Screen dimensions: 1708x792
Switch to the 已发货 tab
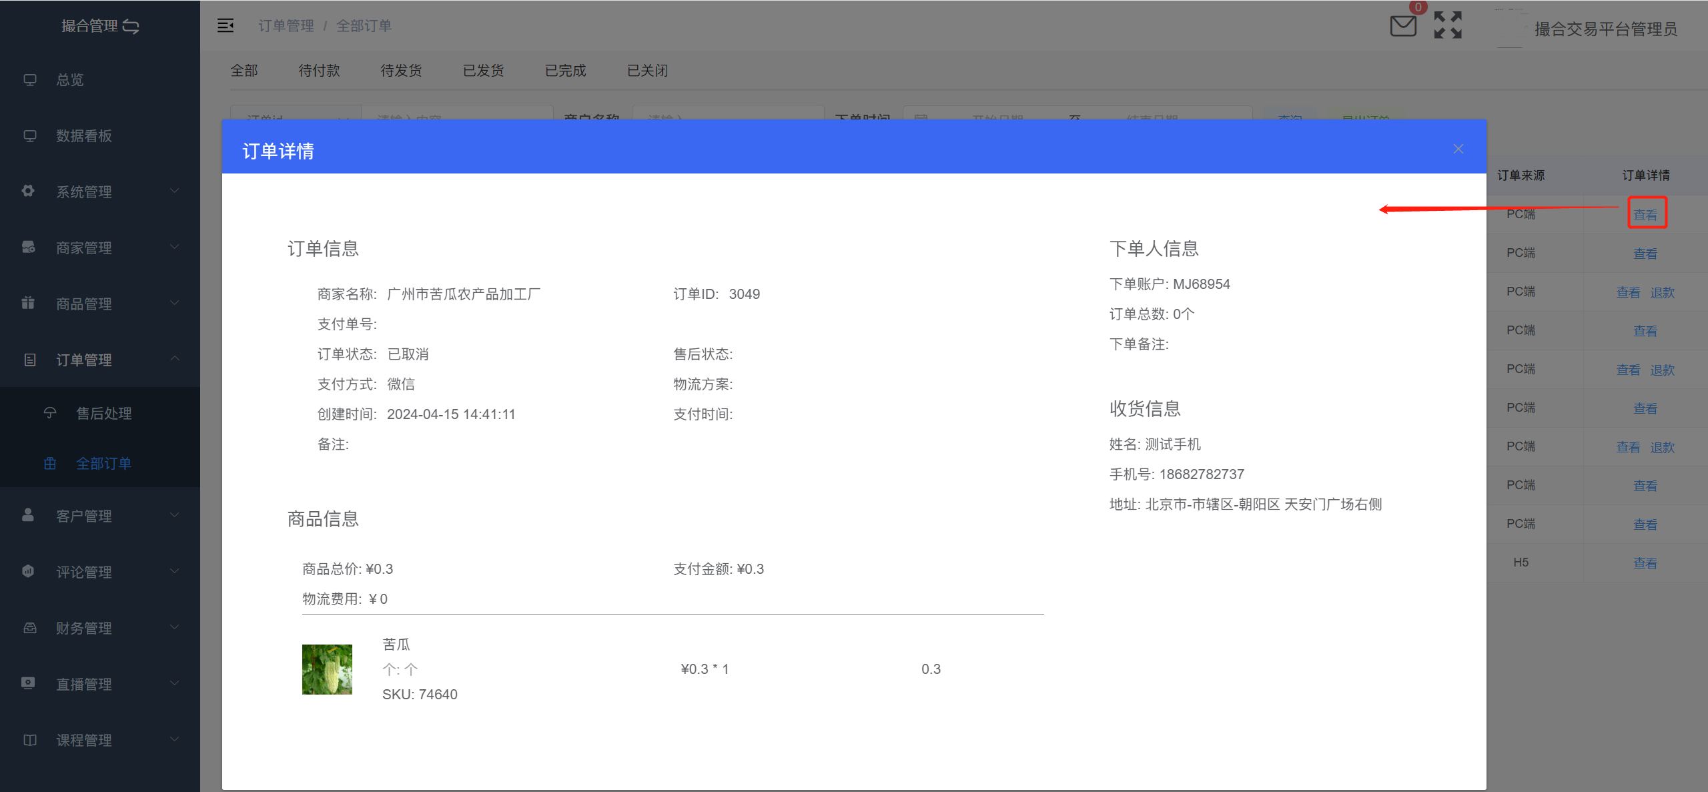point(483,71)
